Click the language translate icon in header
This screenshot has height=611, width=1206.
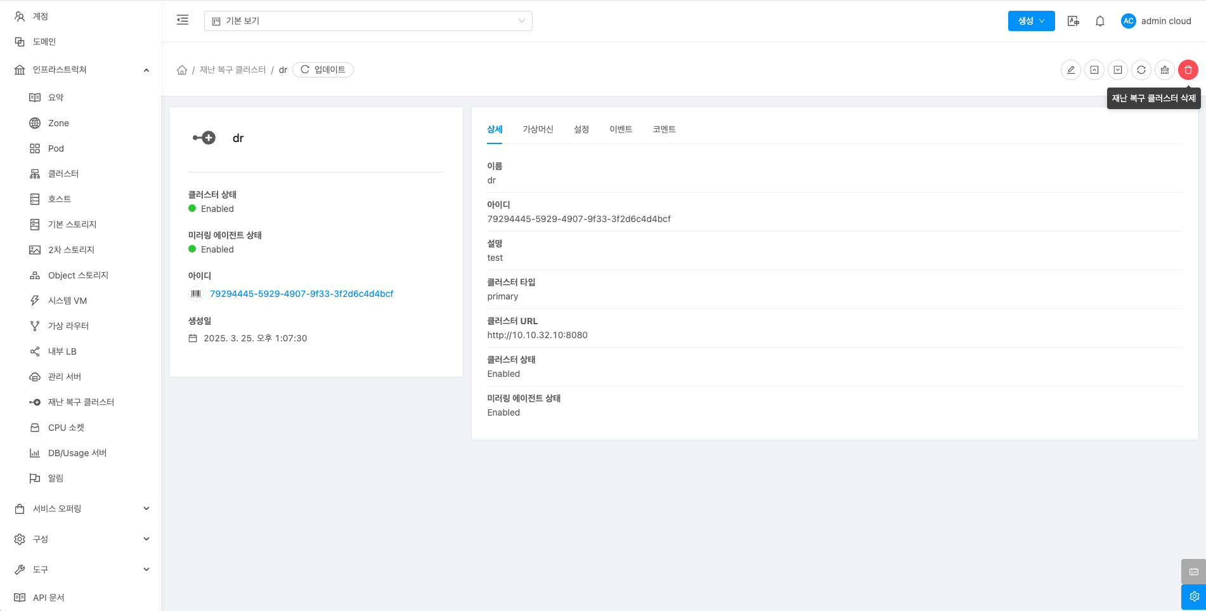coord(1073,21)
